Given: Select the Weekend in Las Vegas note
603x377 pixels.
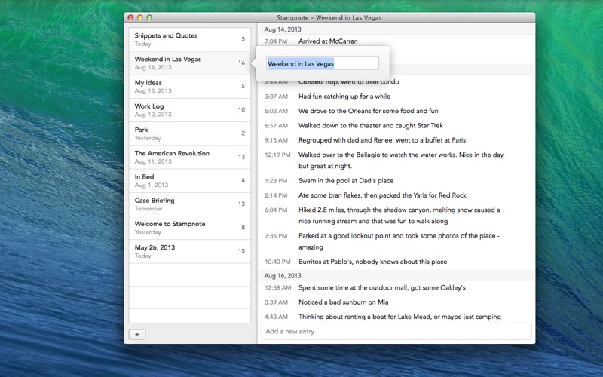Looking at the screenshot, I should point(190,63).
